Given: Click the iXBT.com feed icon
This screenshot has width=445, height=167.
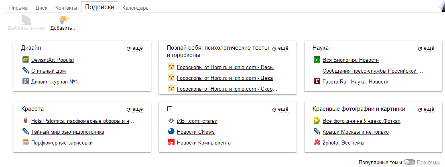Looking at the screenshot, I should tap(171, 121).
